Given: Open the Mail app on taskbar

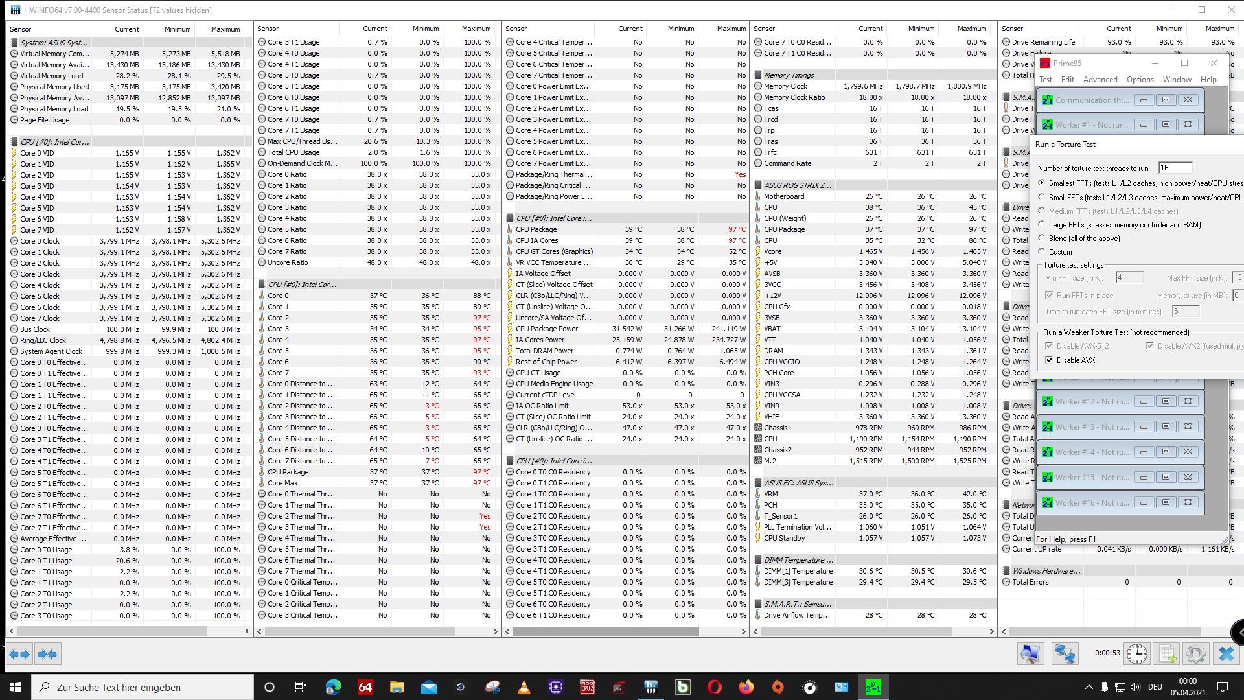Looking at the screenshot, I should click(x=428, y=687).
